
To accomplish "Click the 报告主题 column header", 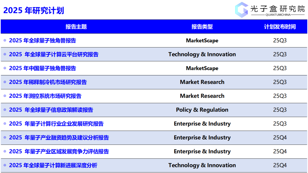I will (x=76, y=27).
